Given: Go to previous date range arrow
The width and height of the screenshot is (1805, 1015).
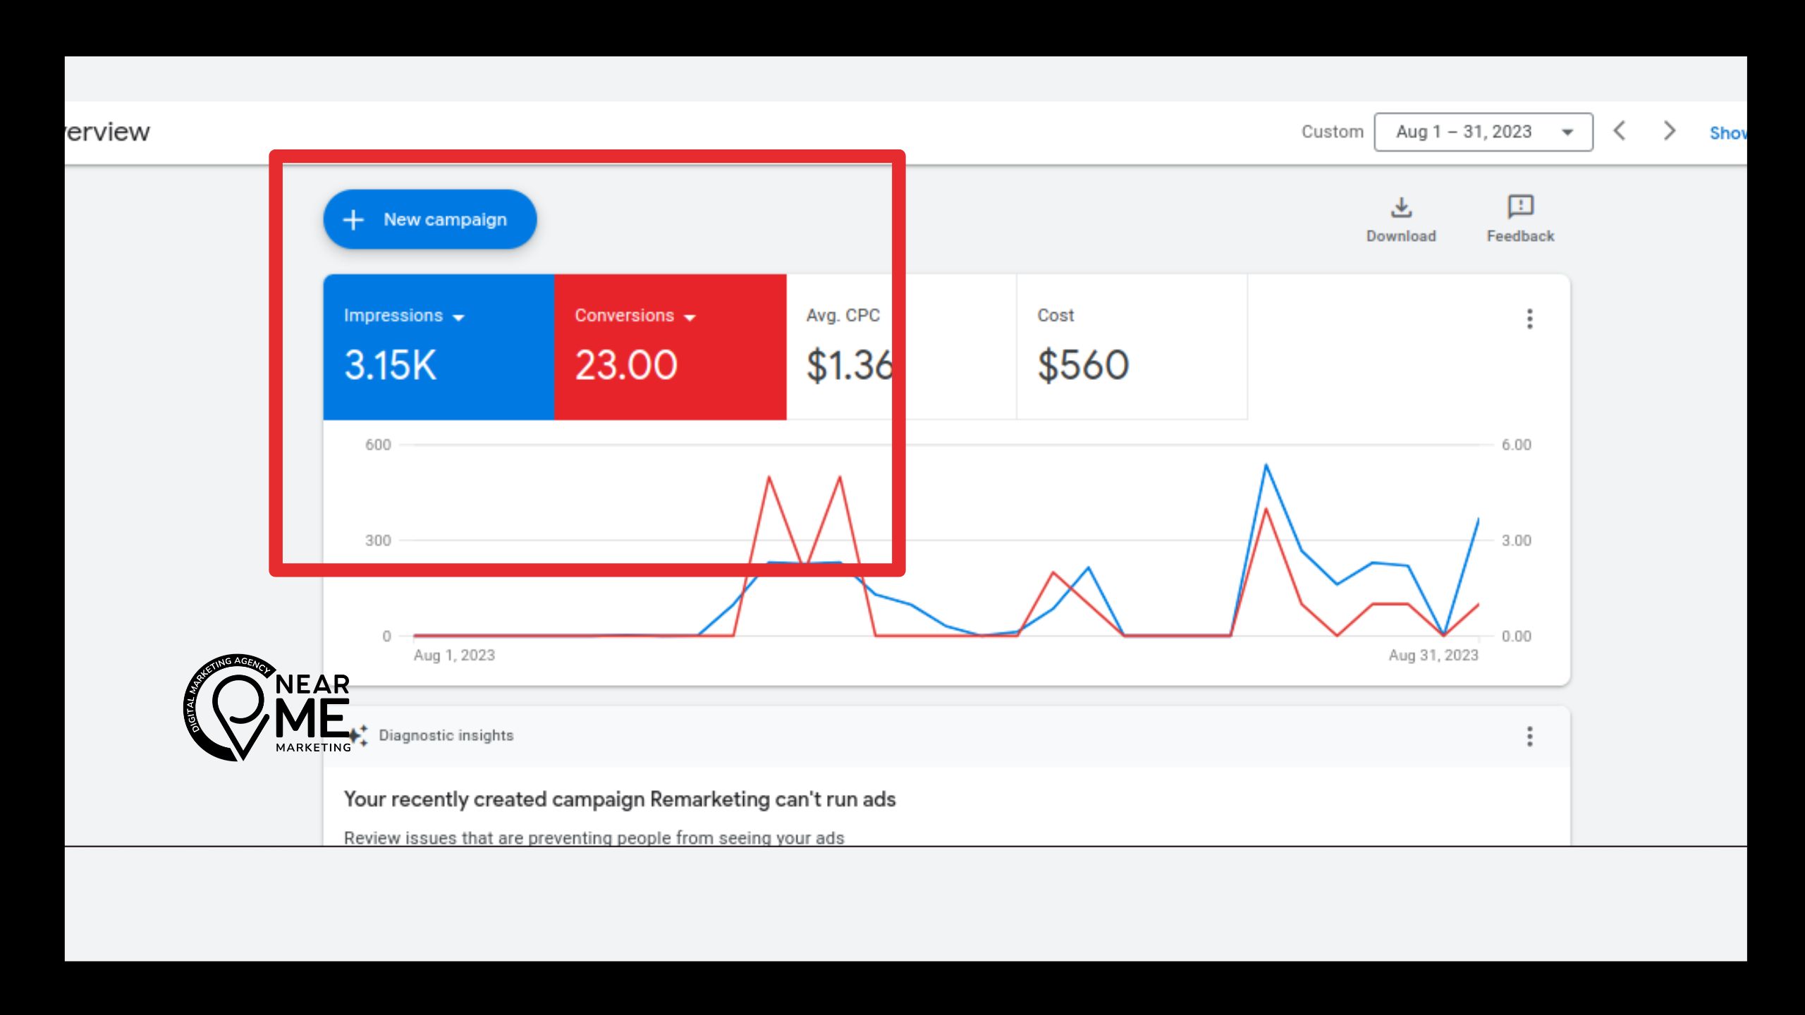Looking at the screenshot, I should [x=1620, y=131].
